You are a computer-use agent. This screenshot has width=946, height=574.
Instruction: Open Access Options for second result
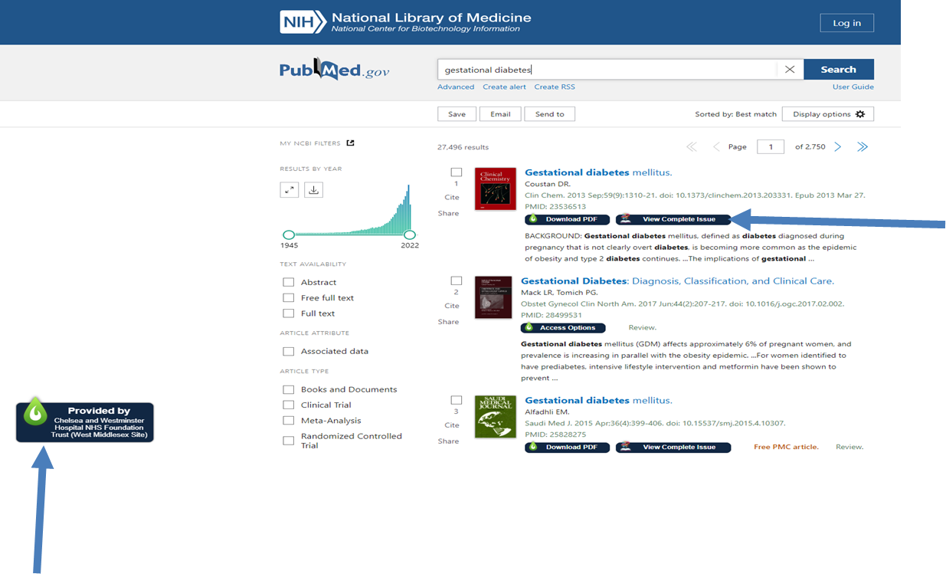563,328
